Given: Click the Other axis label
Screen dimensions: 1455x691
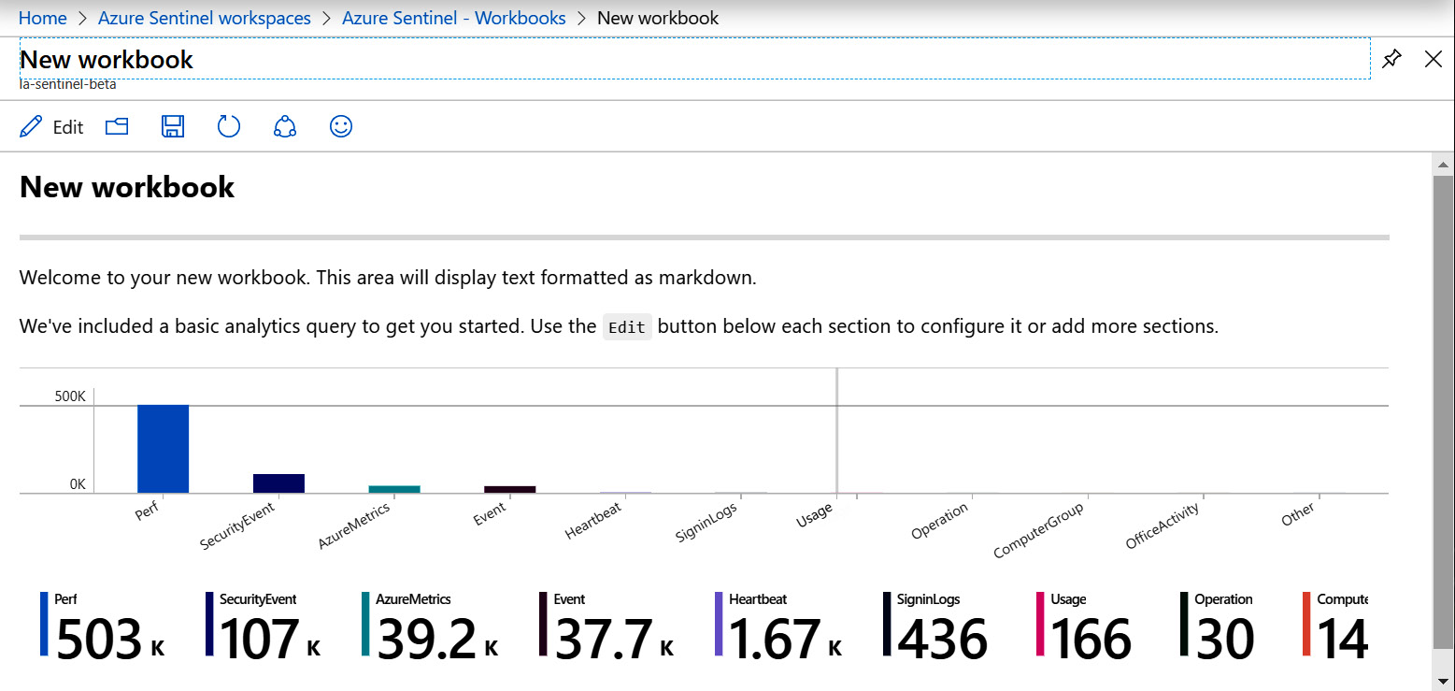Looking at the screenshot, I should click(x=1298, y=514).
